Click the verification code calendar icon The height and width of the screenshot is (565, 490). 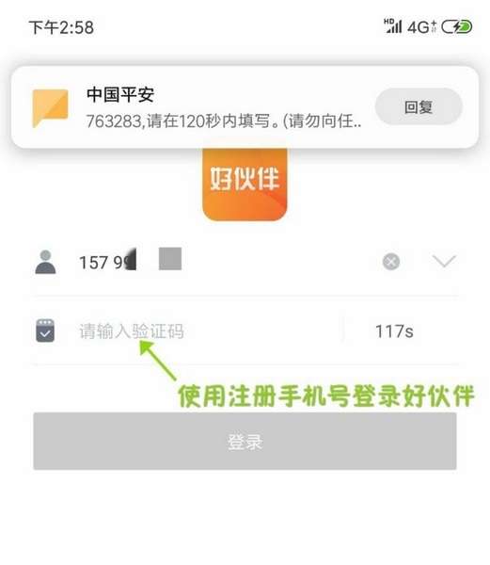point(45,331)
